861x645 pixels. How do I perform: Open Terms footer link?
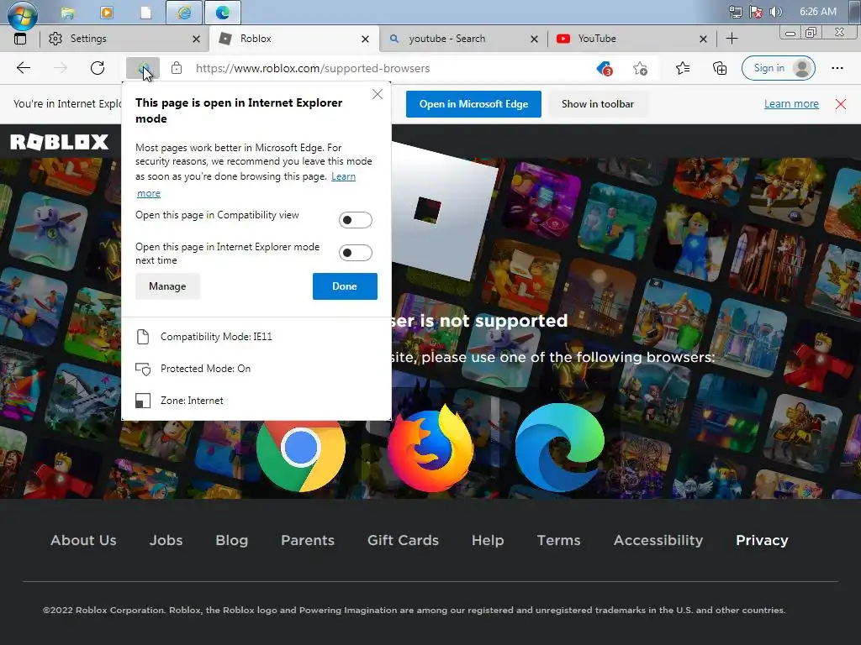(558, 540)
